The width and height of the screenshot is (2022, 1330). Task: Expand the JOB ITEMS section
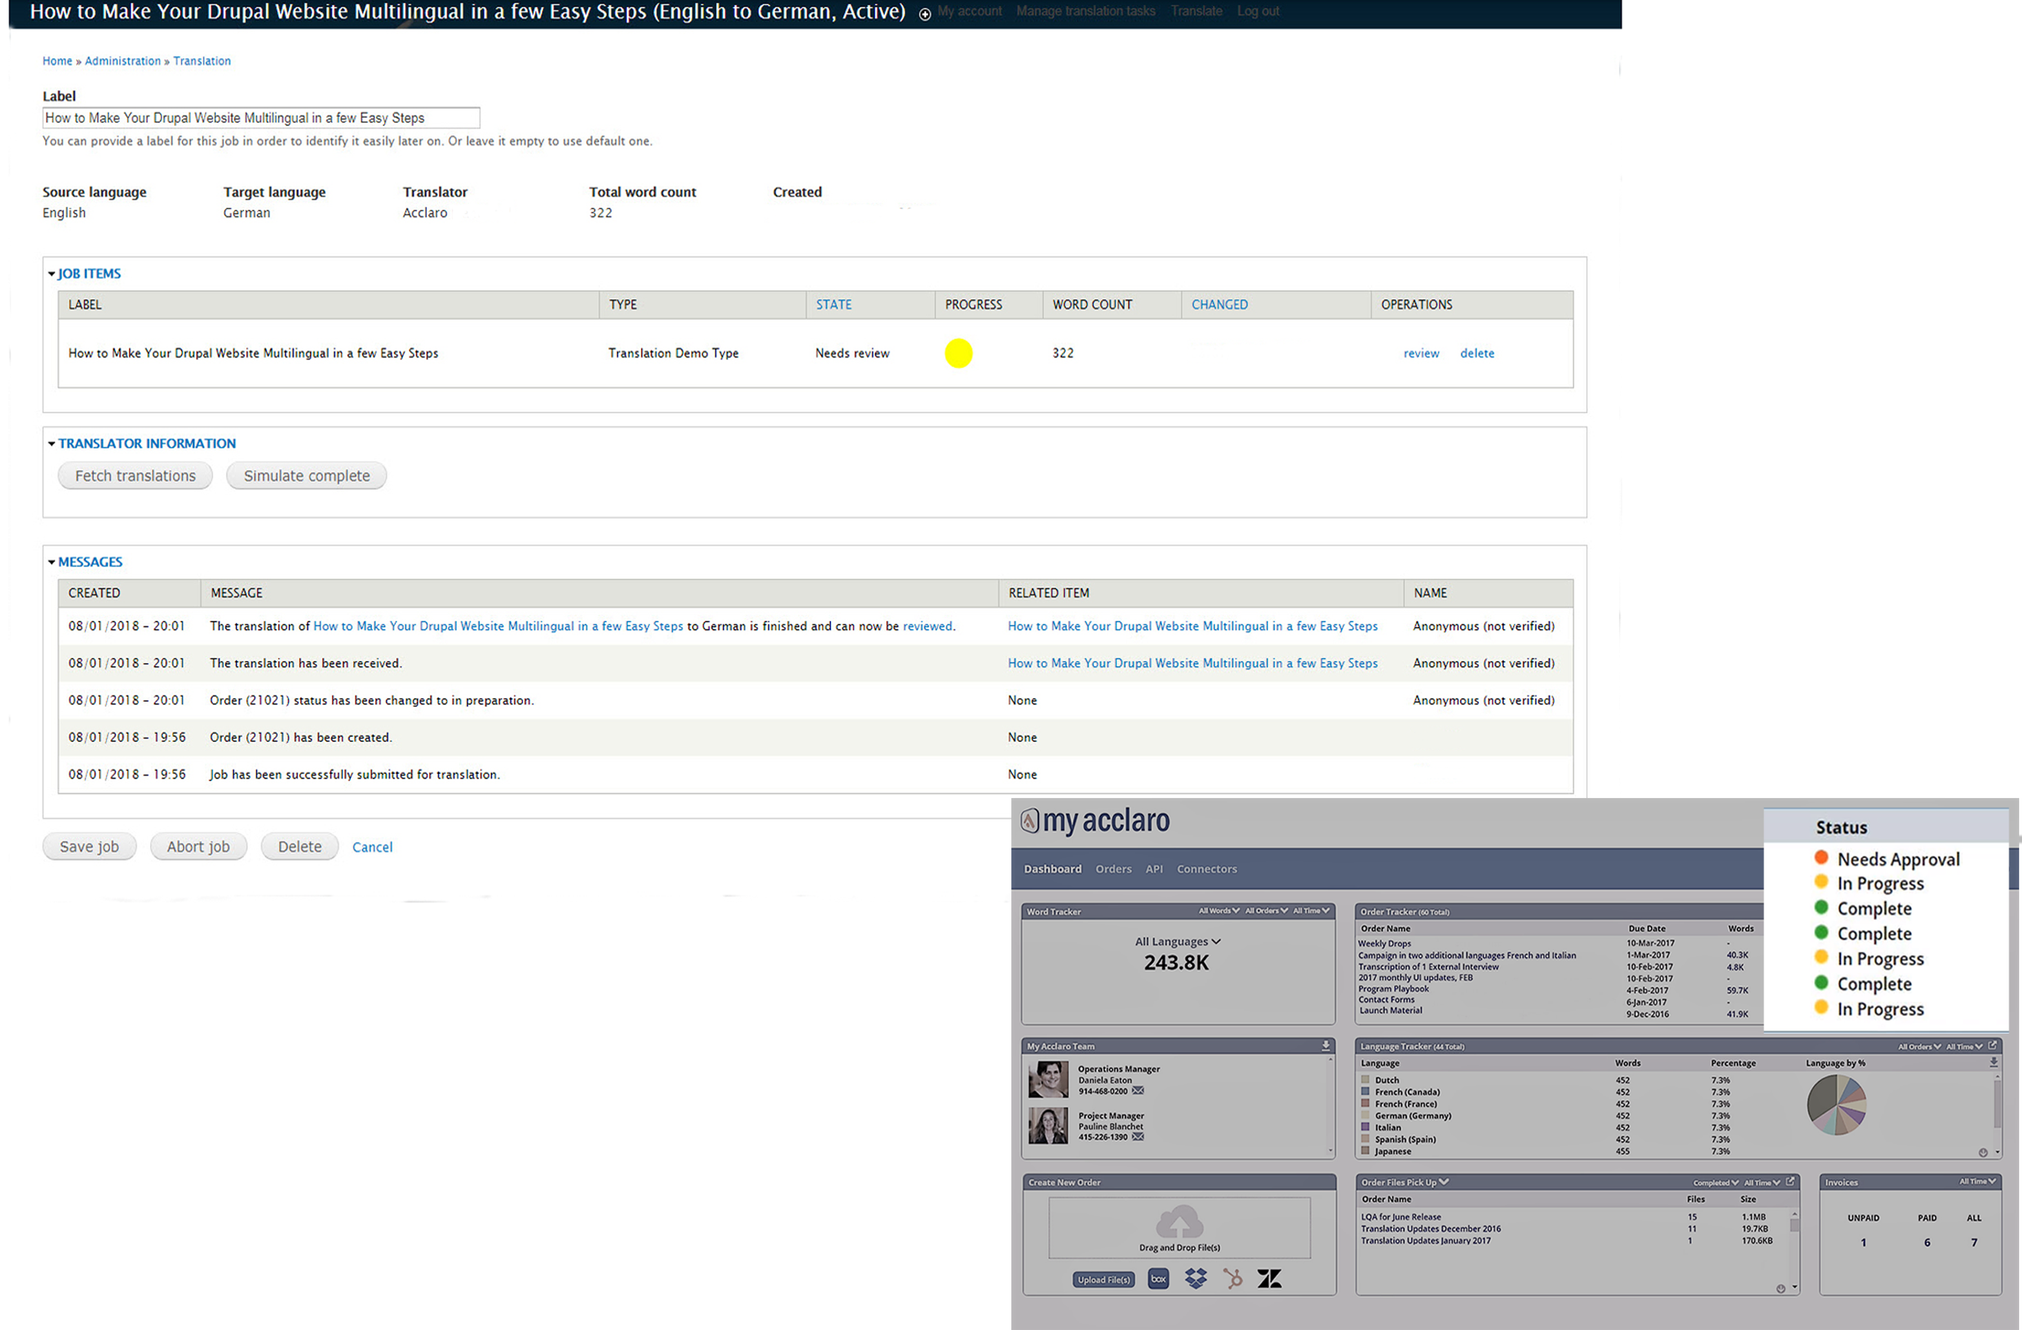[52, 273]
